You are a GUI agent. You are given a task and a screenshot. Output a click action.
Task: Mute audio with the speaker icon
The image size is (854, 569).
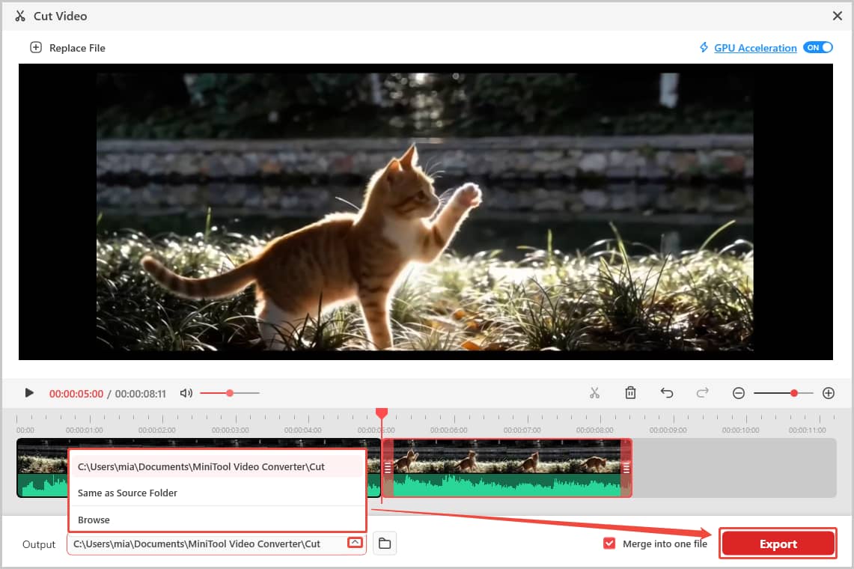click(x=186, y=393)
